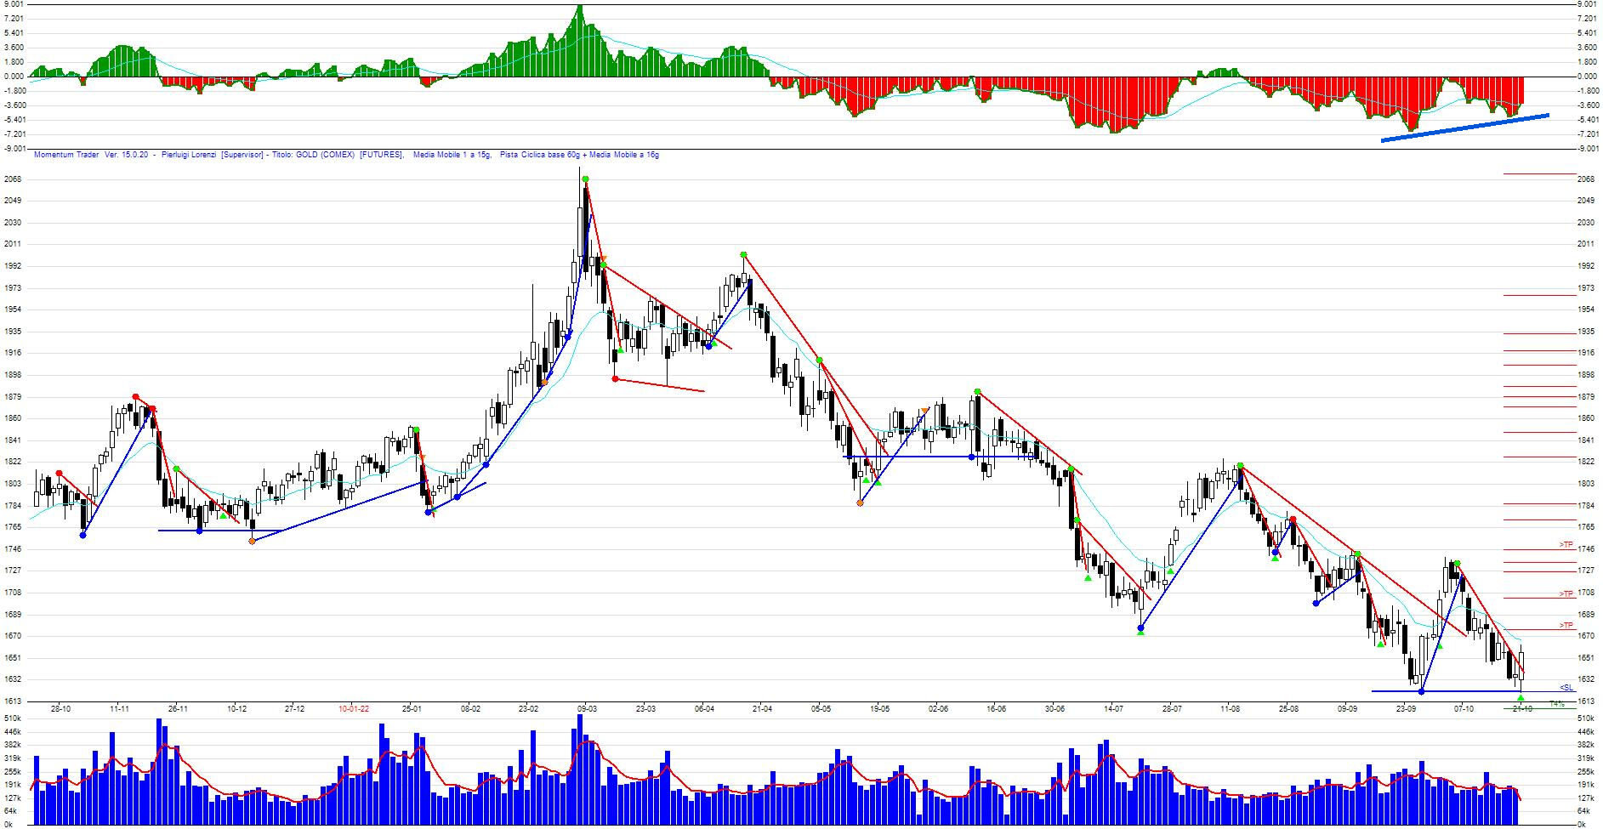Click the 28-10 date on the time axis
The width and height of the screenshot is (1603, 829).
point(60,708)
